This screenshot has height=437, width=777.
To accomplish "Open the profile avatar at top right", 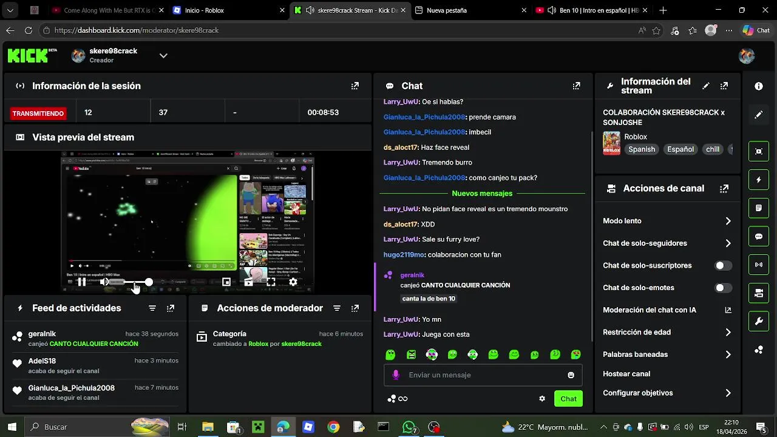I will tap(747, 56).
